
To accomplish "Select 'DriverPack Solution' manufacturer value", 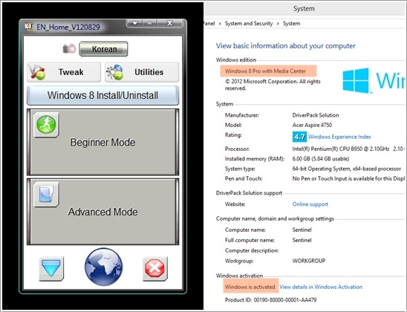I will 316,115.
